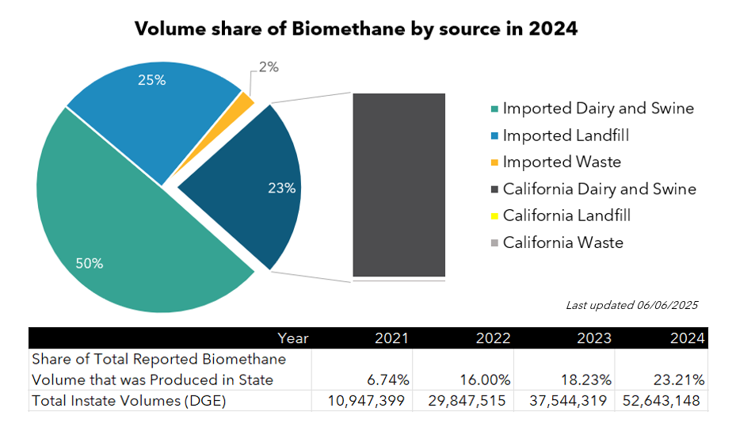This screenshot has height=431, width=736.
Task: Click the dark gray breakout bar
Action: click(x=399, y=185)
